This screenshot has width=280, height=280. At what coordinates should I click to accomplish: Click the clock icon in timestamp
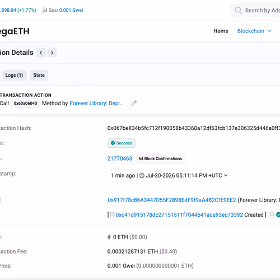coord(142,176)
